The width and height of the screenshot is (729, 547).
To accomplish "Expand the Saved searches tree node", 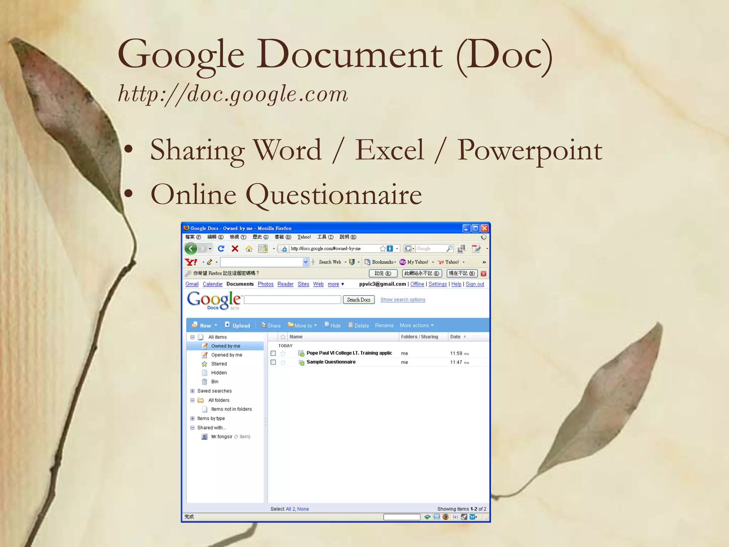I will point(193,391).
